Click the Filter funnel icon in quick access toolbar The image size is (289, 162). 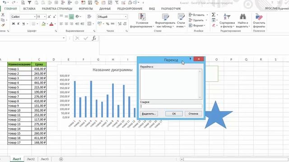pos(29,3)
